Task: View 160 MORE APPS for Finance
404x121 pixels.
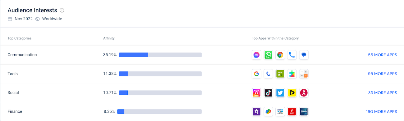Action: point(381,112)
